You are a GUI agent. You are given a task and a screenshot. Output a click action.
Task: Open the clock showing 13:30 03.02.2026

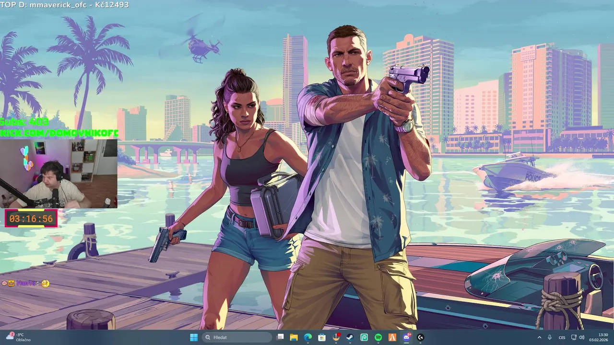599,337
